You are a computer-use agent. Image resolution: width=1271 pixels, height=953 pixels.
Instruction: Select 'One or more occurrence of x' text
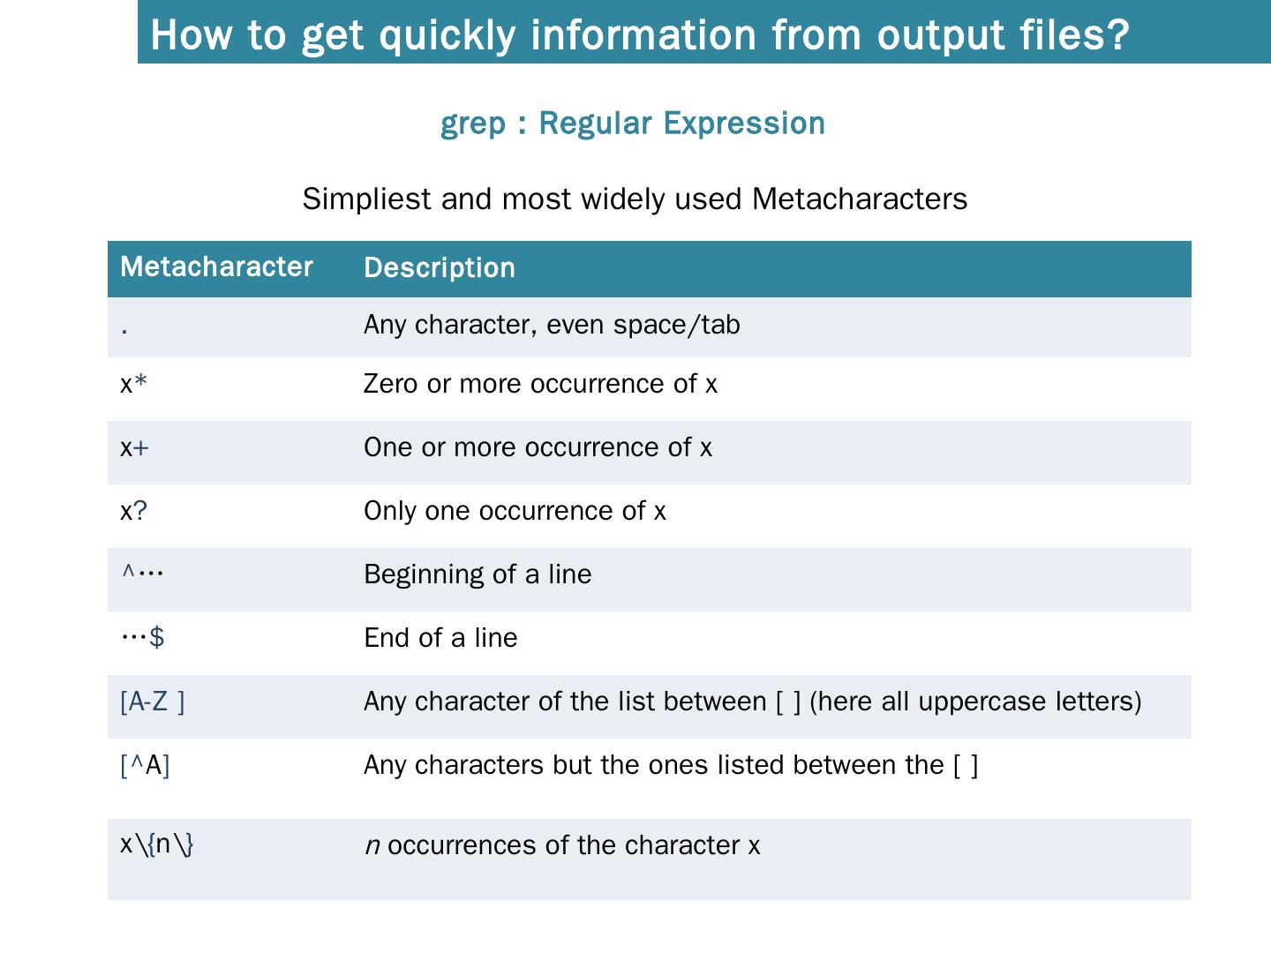[x=538, y=447]
